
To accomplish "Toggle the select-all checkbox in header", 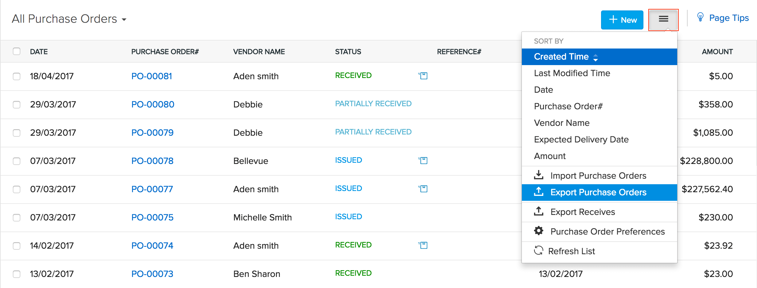I will click(17, 51).
